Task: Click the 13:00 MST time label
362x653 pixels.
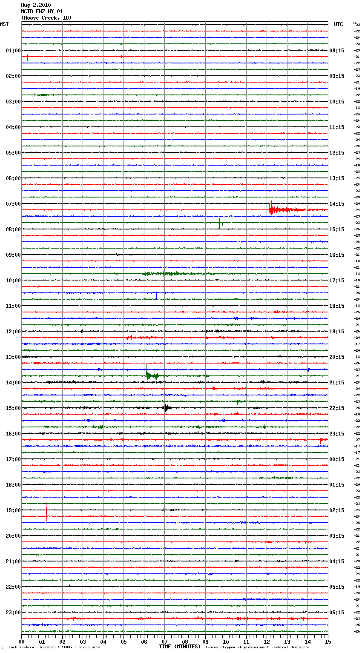Action: [x=13, y=357]
